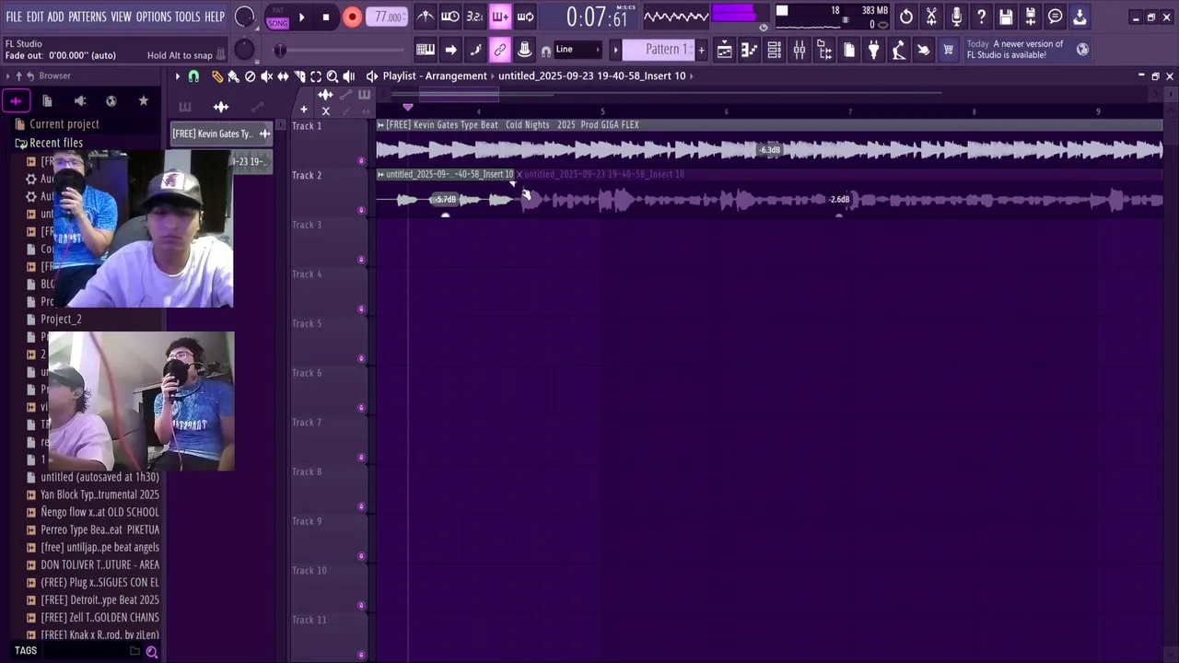Viewport: 1179px width, 663px height.
Task: Open the Line snap dropdown
Action: (578, 50)
